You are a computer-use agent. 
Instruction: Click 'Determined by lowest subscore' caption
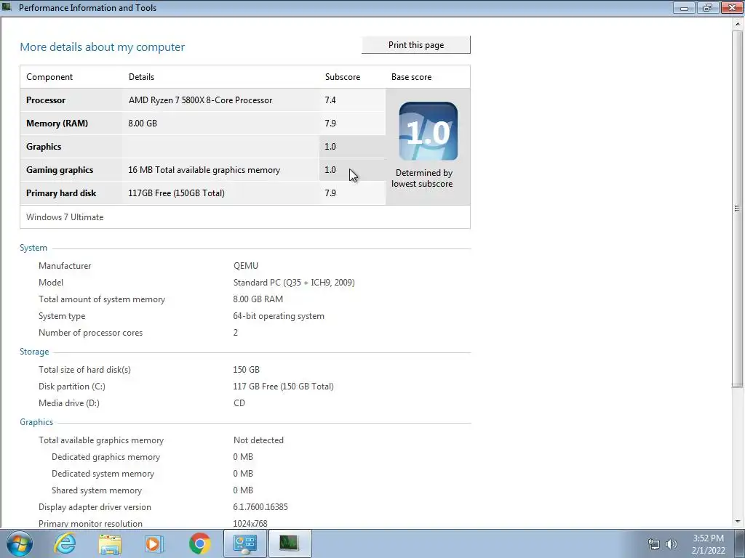pos(422,179)
